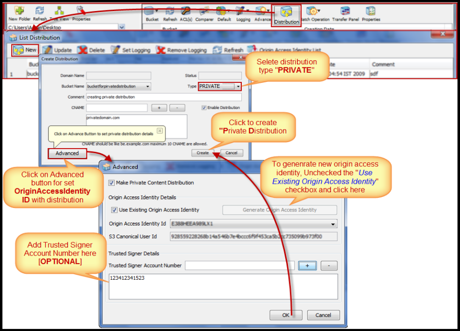This screenshot has height=331, width=460.
Task: Click Delete in List Distribution toolbar
Action: [x=91, y=50]
